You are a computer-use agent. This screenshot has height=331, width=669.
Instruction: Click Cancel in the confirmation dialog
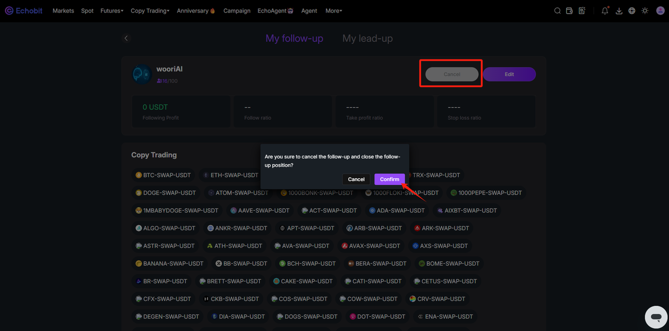pos(356,179)
